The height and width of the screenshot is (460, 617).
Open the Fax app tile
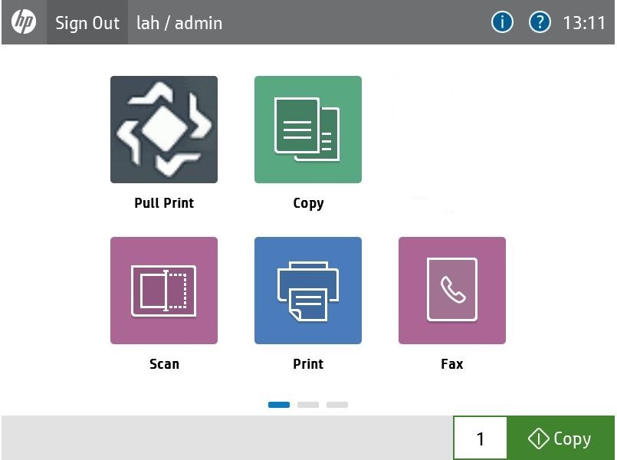(x=451, y=291)
